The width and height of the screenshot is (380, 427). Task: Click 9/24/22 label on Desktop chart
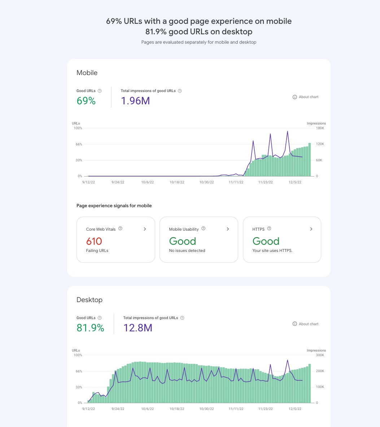pos(118,409)
